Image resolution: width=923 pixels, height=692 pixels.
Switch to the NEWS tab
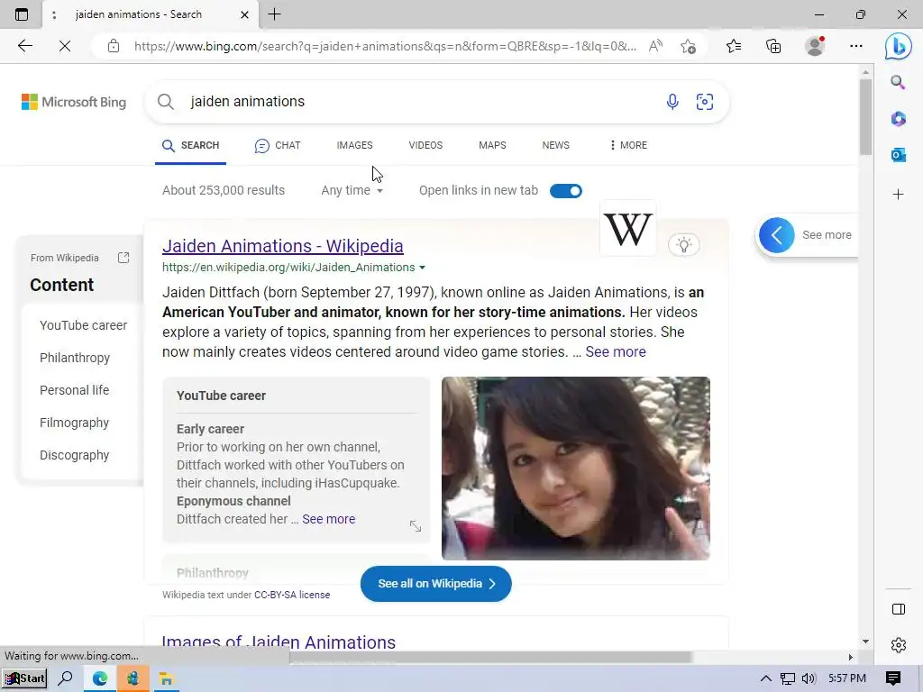pyautogui.click(x=555, y=145)
